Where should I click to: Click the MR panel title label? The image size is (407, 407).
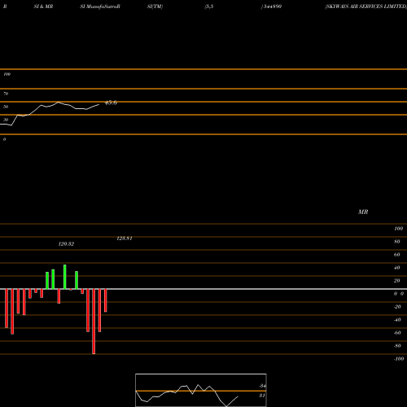coord(363,212)
